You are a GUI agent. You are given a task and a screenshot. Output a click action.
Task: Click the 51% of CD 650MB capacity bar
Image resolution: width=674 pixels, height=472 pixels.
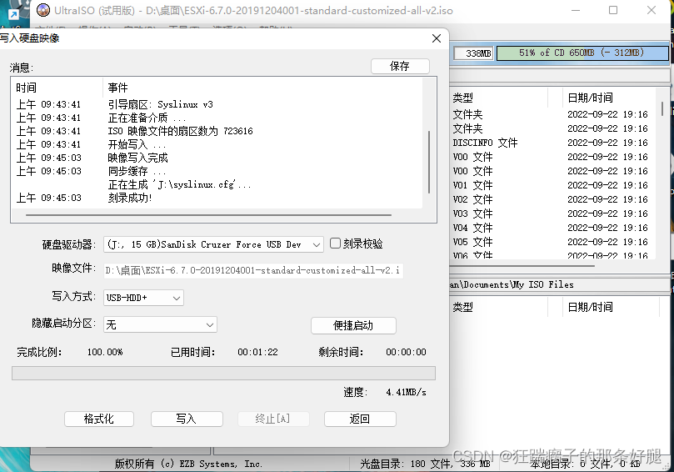(x=582, y=53)
